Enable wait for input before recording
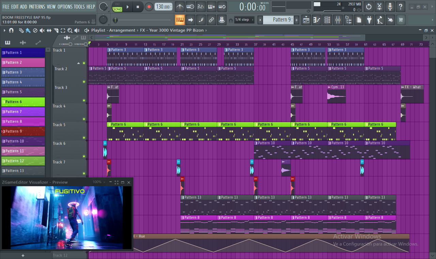 click(x=190, y=6)
